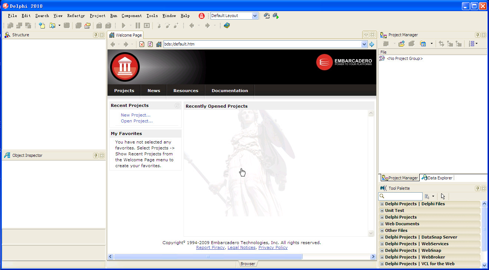
Task: Expand the Web Documents palette category
Action: [x=382, y=224]
